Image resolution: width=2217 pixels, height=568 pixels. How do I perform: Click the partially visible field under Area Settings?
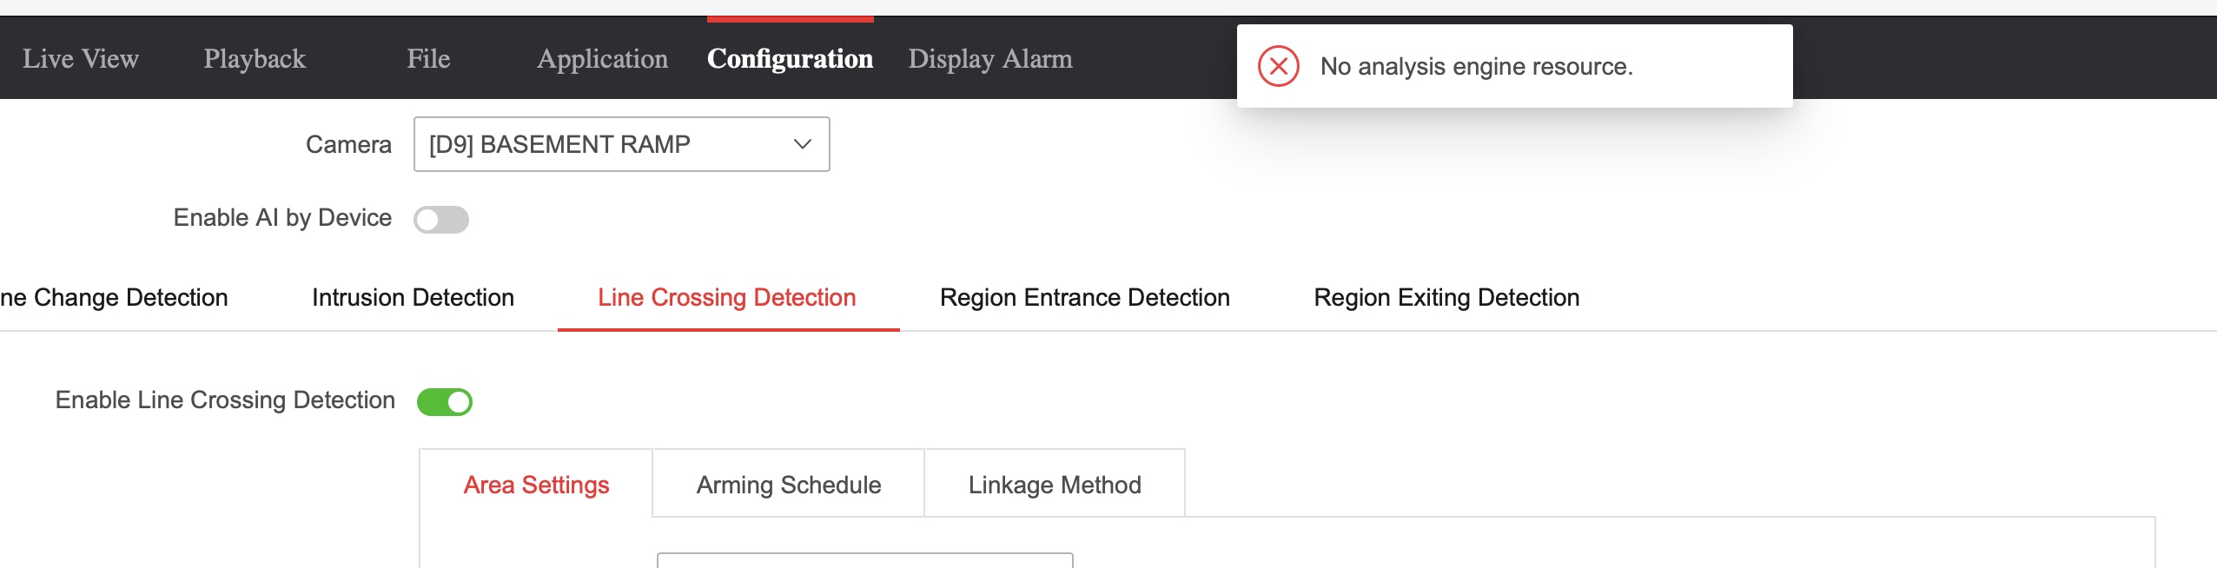click(864, 560)
